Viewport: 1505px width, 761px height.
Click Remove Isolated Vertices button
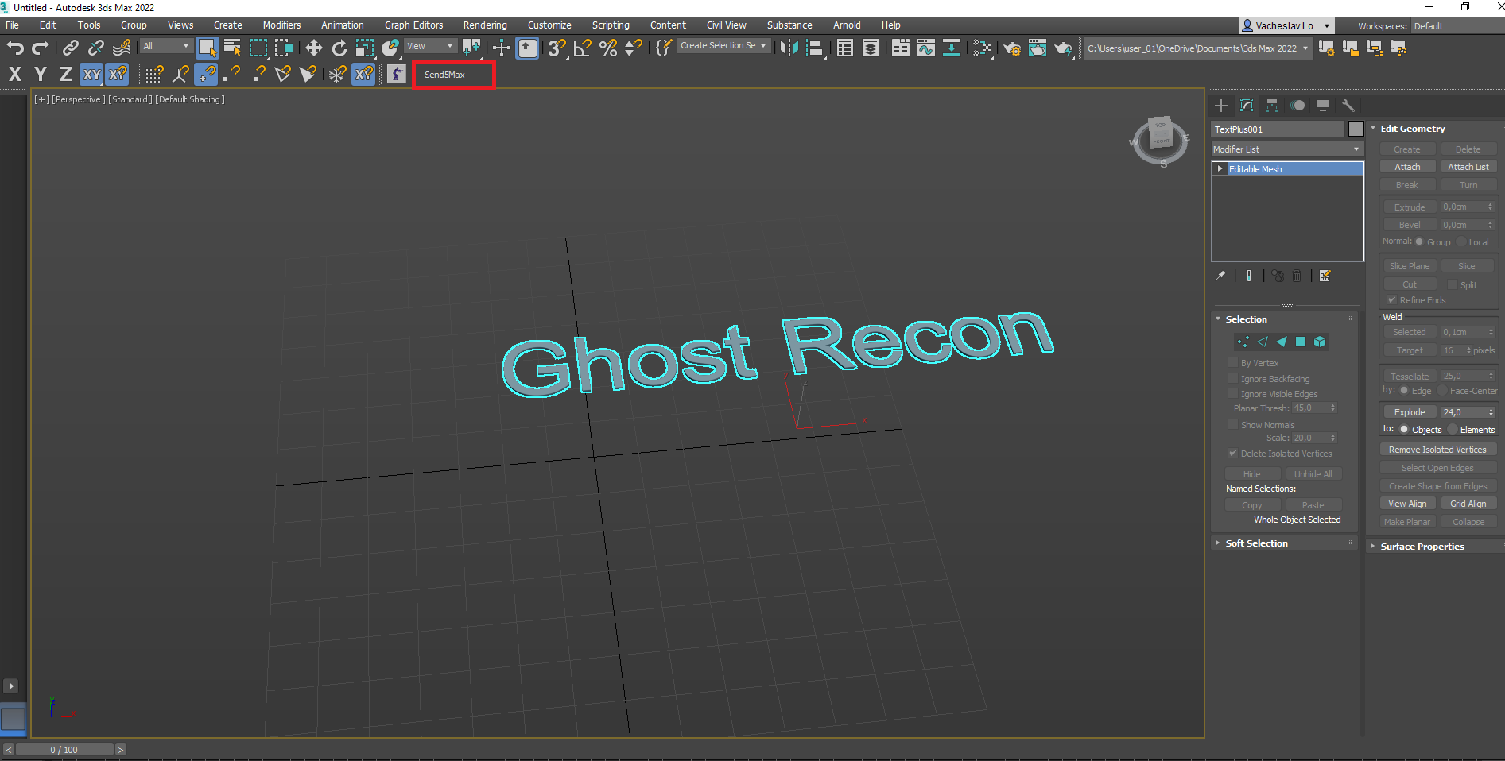coord(1437,450)
